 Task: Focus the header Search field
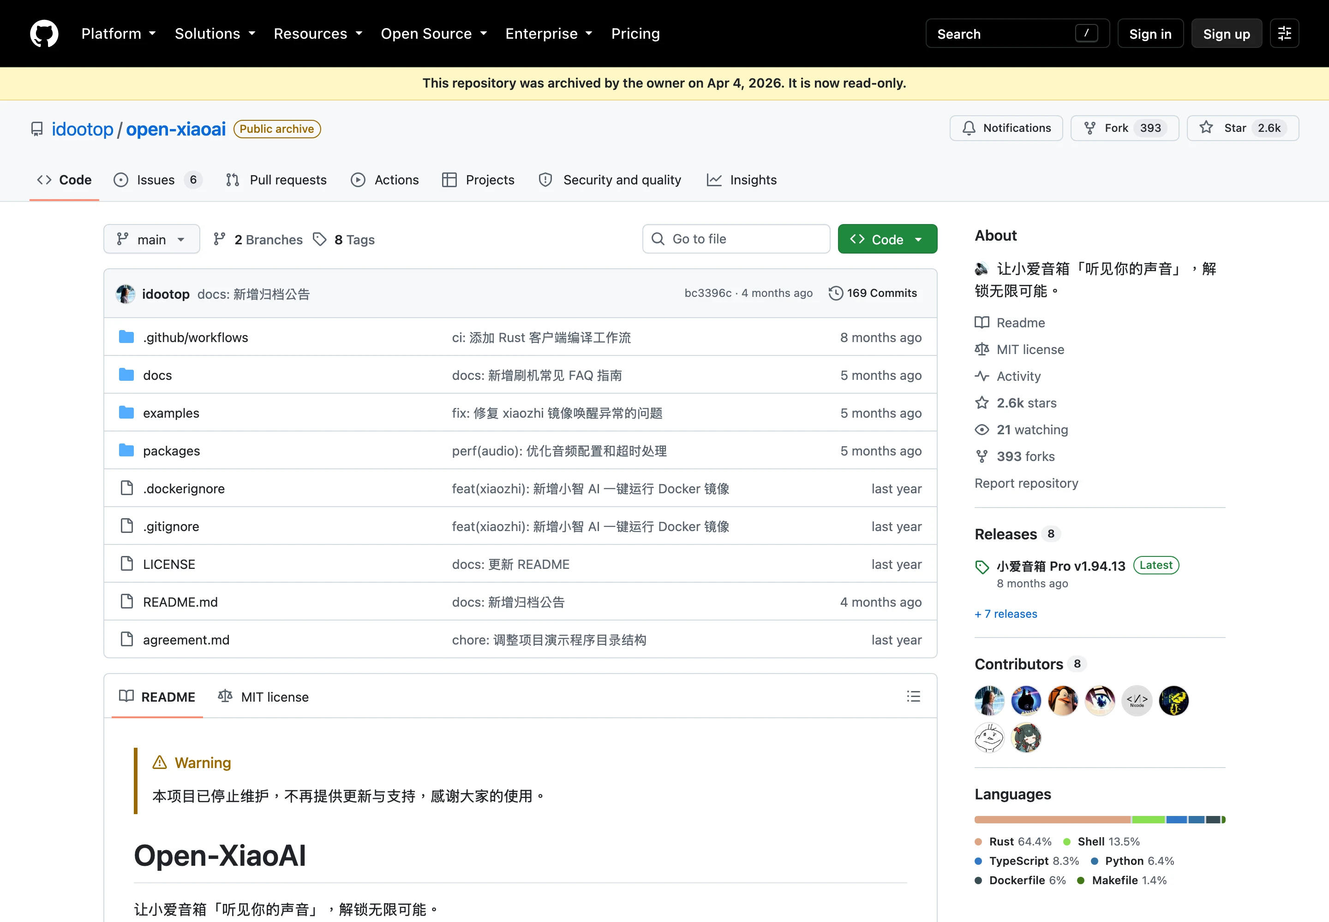1017,34
